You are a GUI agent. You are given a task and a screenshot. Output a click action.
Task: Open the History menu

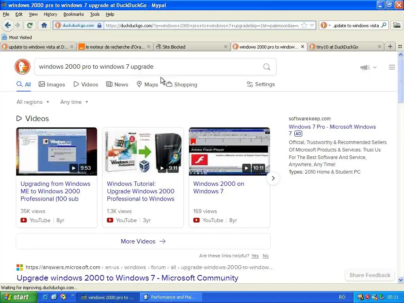point(50,14)
